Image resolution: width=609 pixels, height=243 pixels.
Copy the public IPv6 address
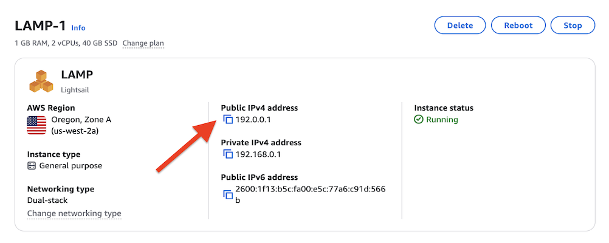228,194
